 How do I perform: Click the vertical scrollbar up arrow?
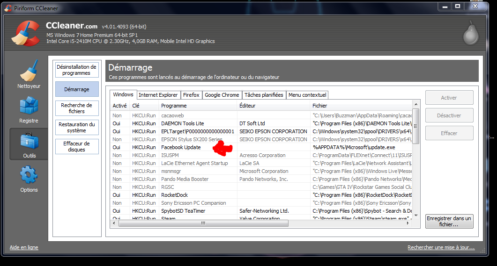click(x=416, y=104)
